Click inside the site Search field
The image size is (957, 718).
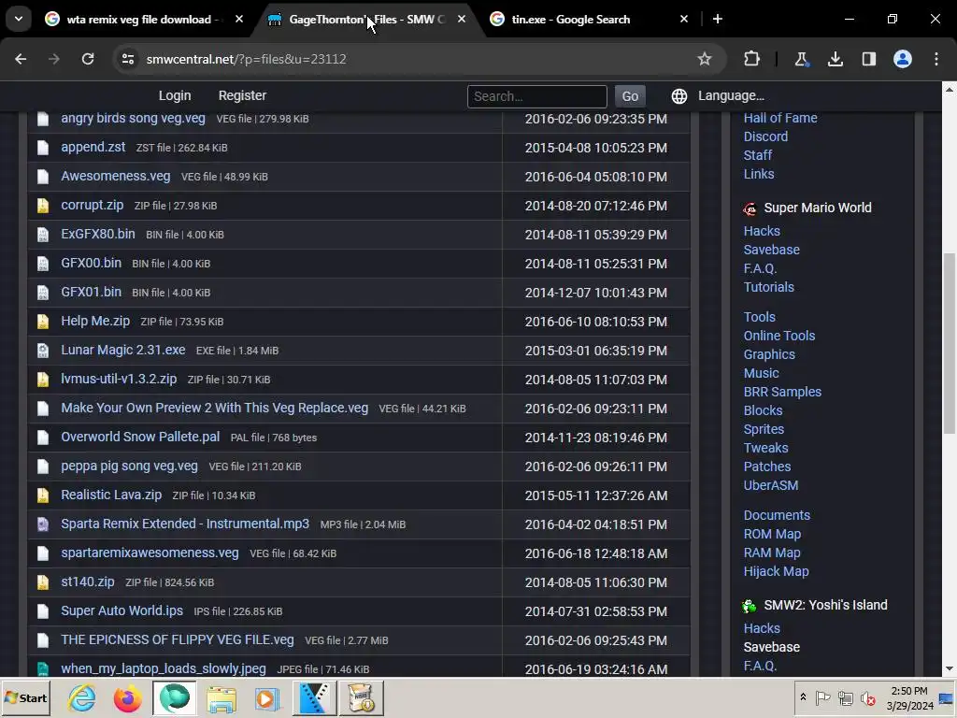537,96
